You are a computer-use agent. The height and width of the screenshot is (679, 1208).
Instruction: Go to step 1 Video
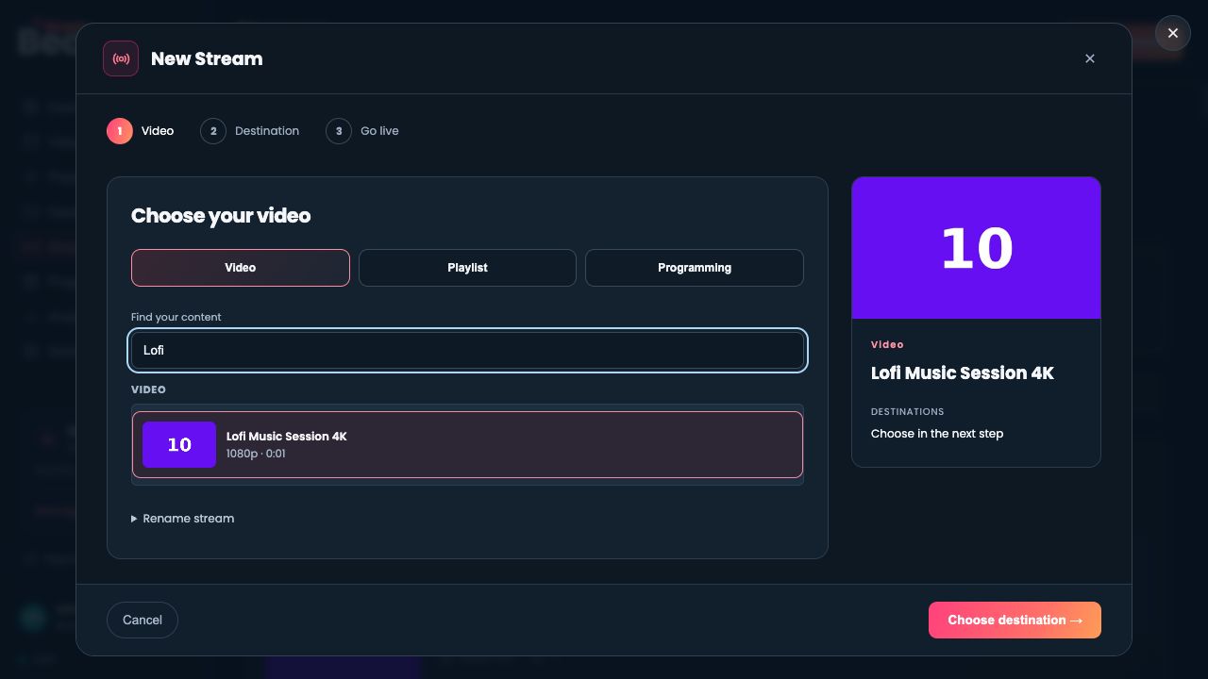coord(141,131)
